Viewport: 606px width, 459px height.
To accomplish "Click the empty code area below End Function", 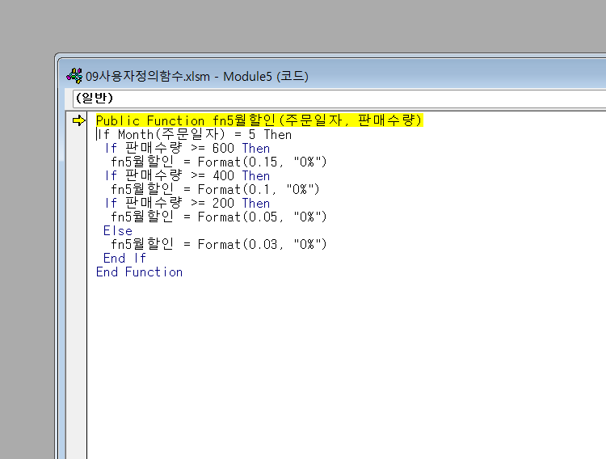I will 347,368.
